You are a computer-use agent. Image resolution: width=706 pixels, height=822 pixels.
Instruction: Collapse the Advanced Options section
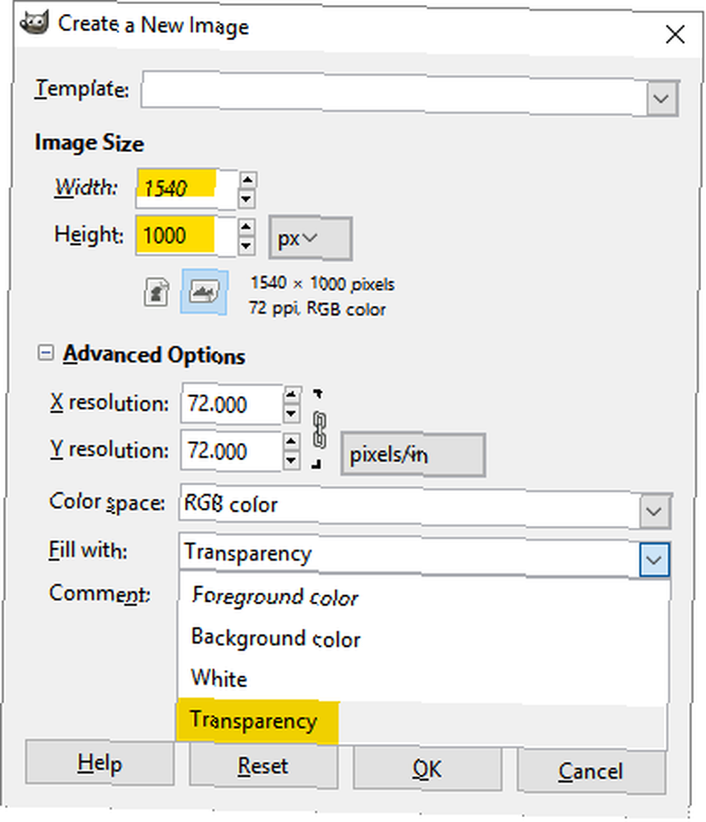(x=45, y=353)
